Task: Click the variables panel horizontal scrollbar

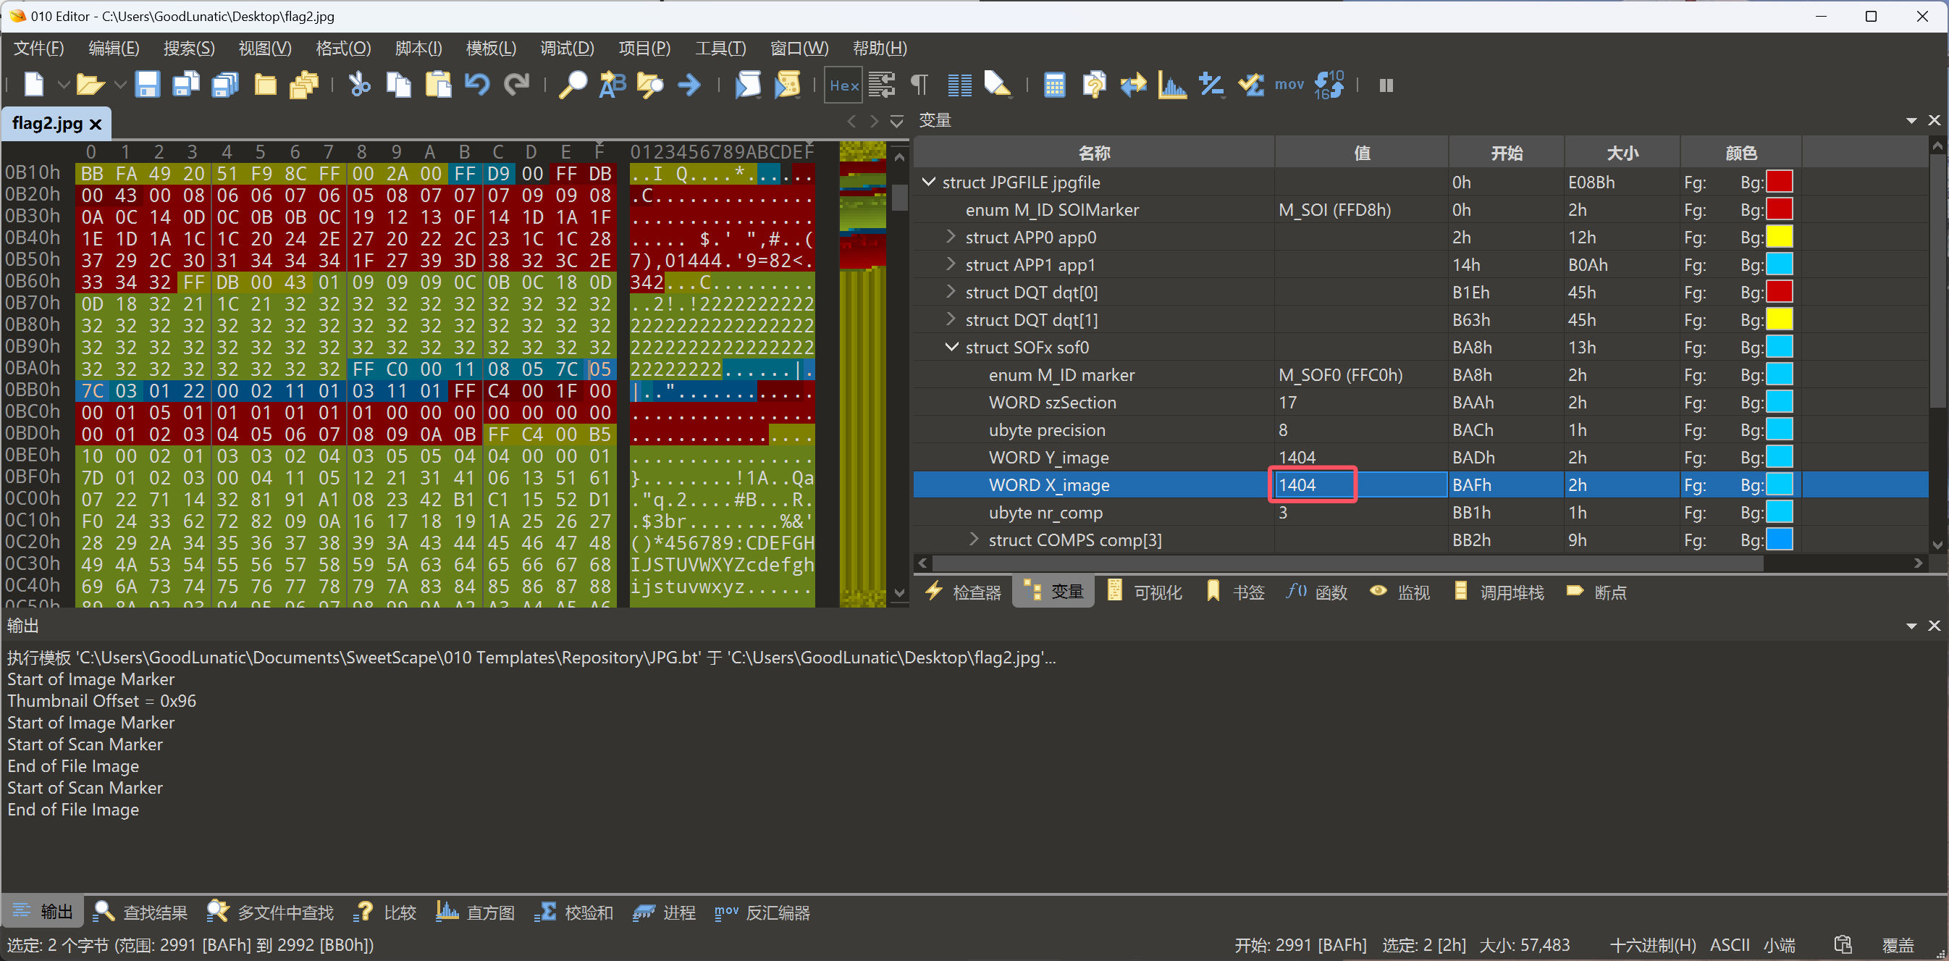Action: [1347, 563]
